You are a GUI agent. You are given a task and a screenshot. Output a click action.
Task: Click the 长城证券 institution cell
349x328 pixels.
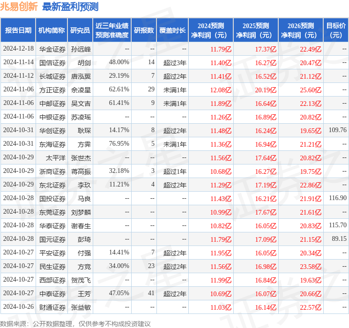coord(52,76)
